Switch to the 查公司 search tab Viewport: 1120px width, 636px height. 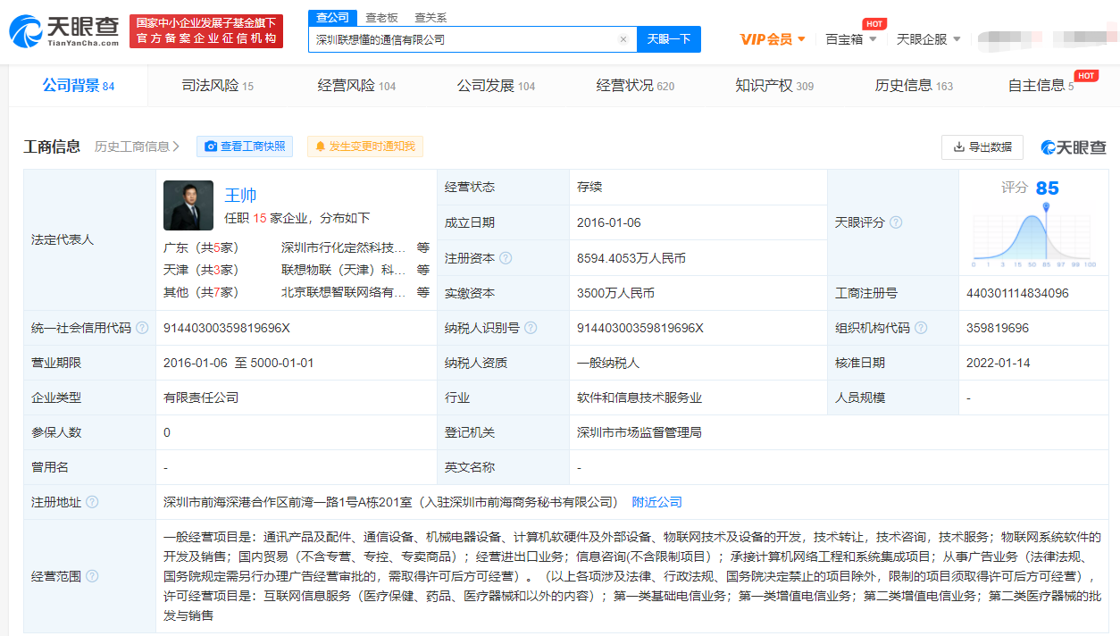tap(333, 18)
